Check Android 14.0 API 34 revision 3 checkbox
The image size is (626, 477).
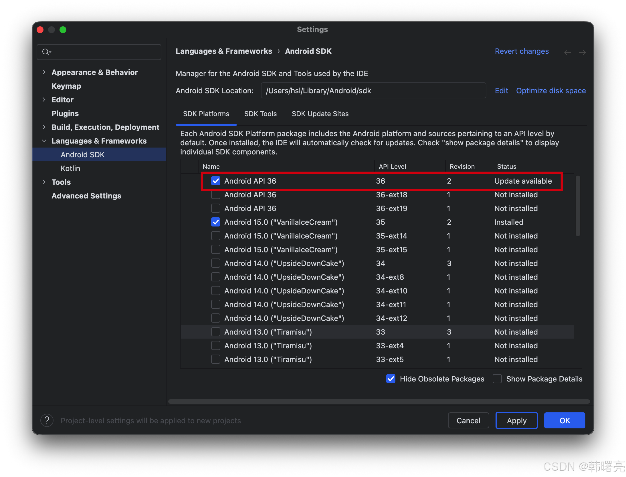click(215, 263)
